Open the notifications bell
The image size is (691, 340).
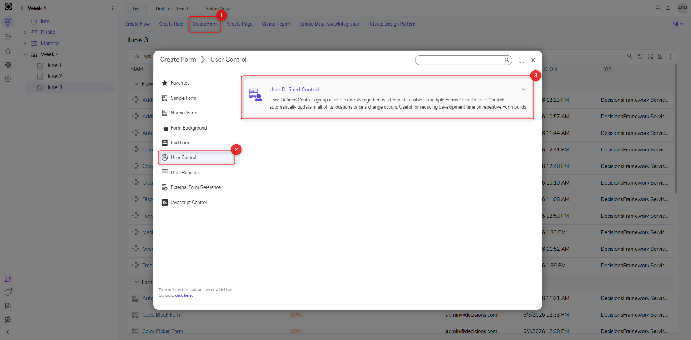[x=668, y=8]
